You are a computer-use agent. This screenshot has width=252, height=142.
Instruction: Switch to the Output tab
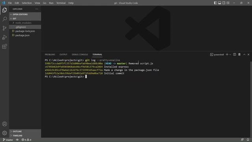tap(63, 54)
